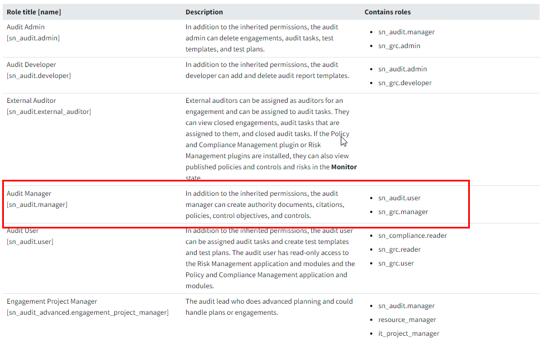
Task: Click the sn_compliance.reader contained role
Action: coord(412,236)
